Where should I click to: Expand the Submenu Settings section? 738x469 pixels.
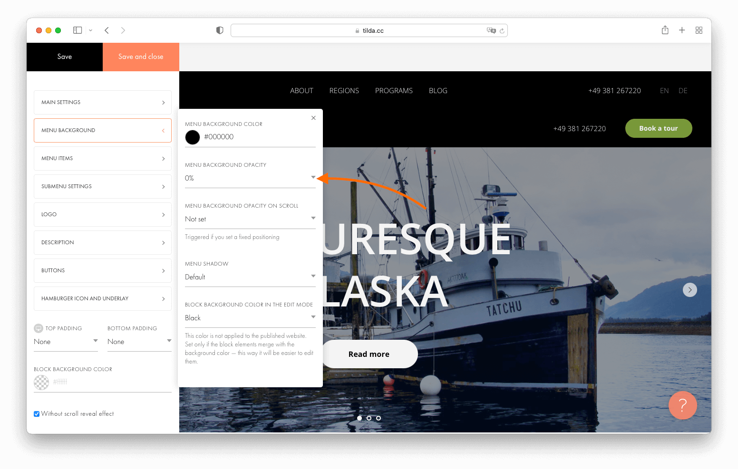(102, 186)
